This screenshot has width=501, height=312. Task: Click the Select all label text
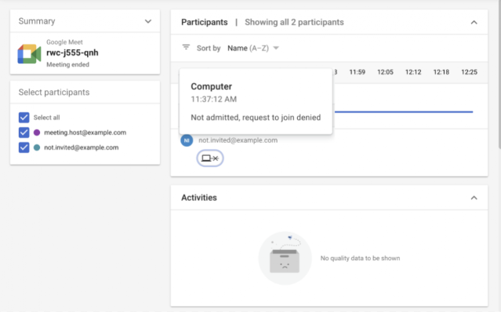coord(46,118)
